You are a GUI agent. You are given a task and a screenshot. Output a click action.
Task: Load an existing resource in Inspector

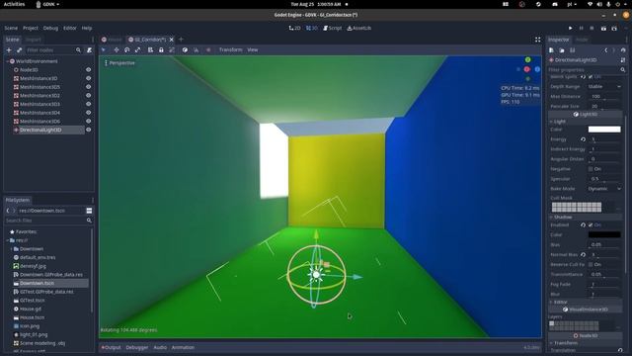tap(562, 50)
